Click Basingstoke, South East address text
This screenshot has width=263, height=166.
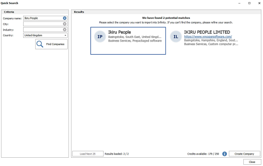click(x=135, y=37)
